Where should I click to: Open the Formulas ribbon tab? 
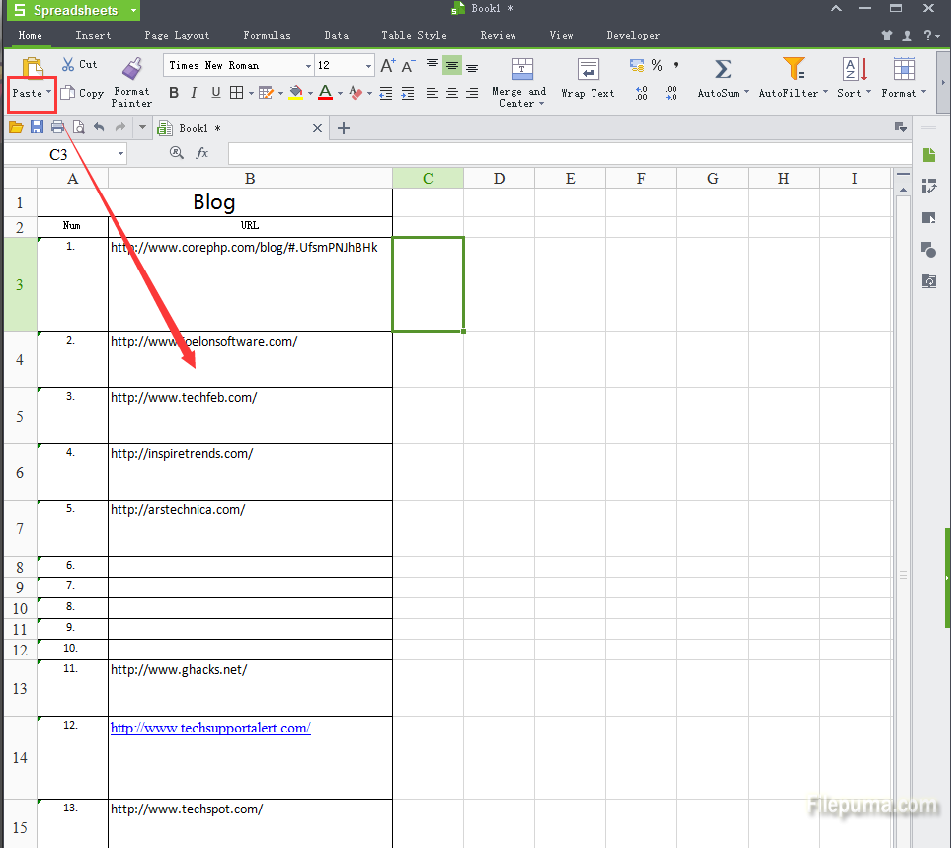267,35
